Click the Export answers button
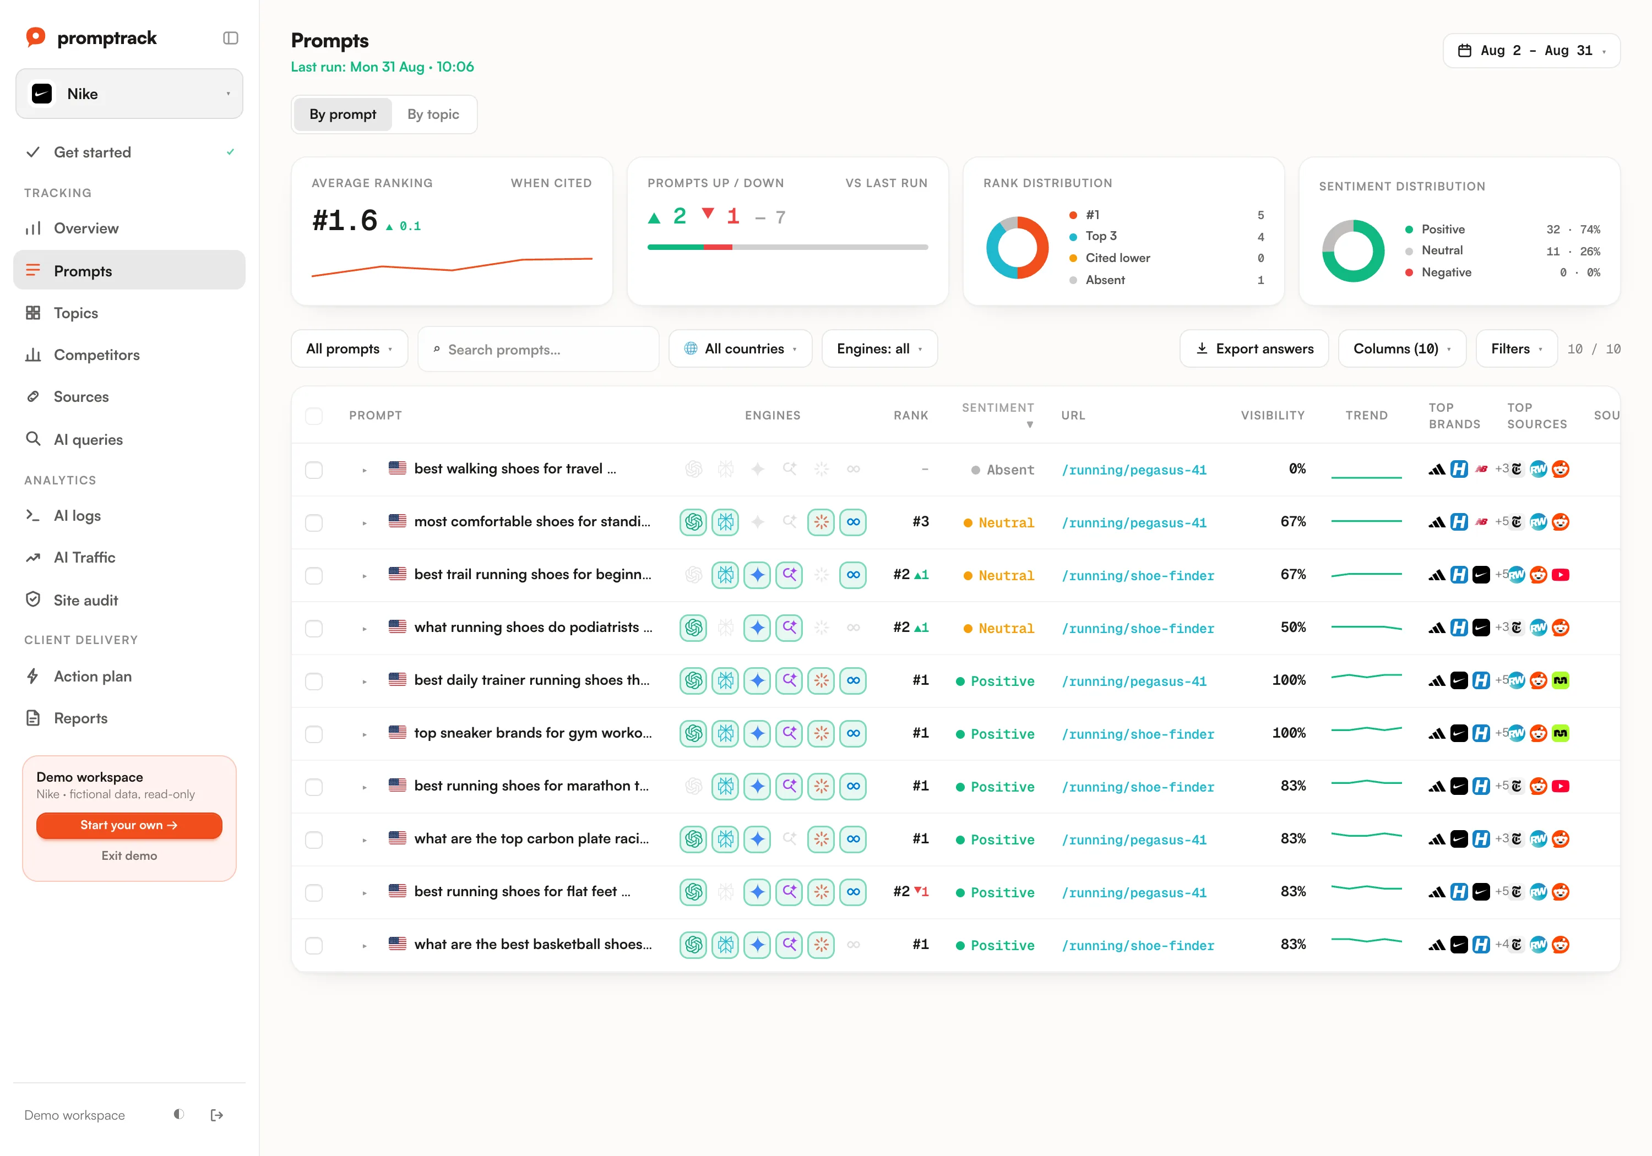The image size is (1652, 1156). (1254, 349)
